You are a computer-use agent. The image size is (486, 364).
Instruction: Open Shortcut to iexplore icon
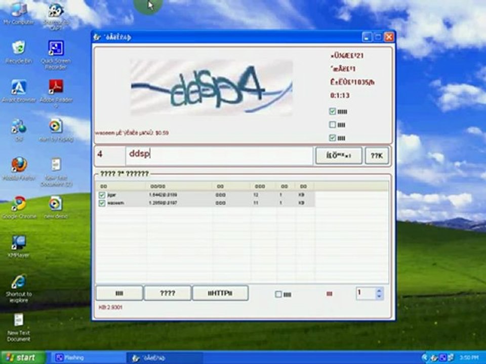tap(19, 282)
